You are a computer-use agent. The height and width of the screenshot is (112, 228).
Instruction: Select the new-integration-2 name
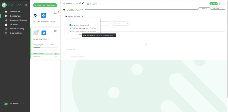pyautogui.click(x=41, y=39)
